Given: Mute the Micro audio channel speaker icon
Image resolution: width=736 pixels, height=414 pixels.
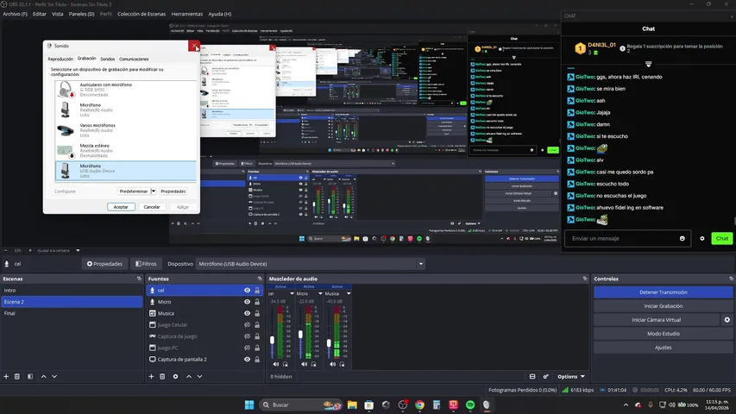Looking at the screenshot, I should [305, 364].
